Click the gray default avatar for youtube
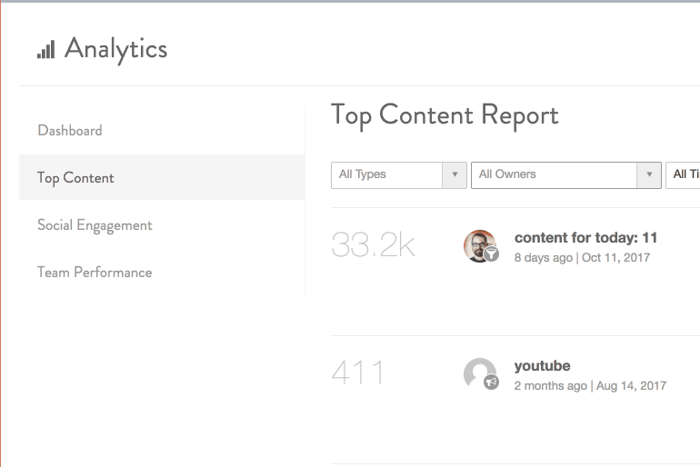This screenshot has height=467, width=700. [x=477, y=373]
